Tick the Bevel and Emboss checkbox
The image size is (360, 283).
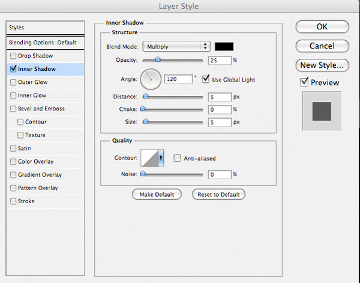click(13, 109)
